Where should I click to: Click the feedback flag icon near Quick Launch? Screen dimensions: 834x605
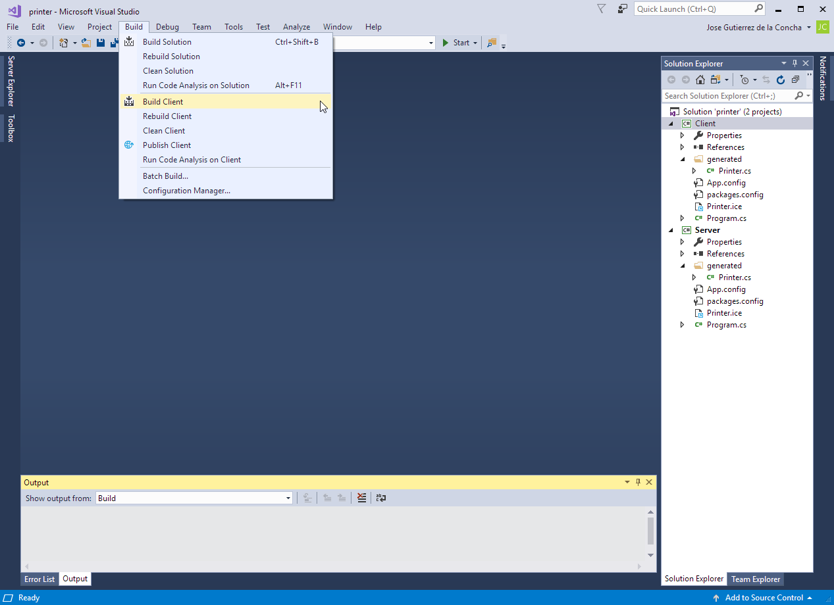point(601,9)
